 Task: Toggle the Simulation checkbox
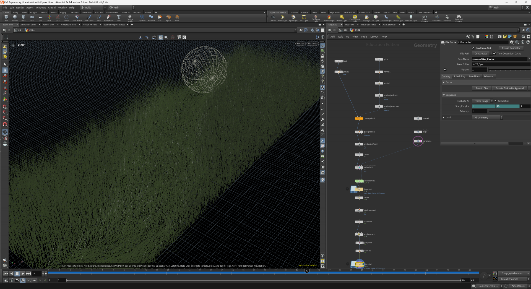[x=495, y=101]
